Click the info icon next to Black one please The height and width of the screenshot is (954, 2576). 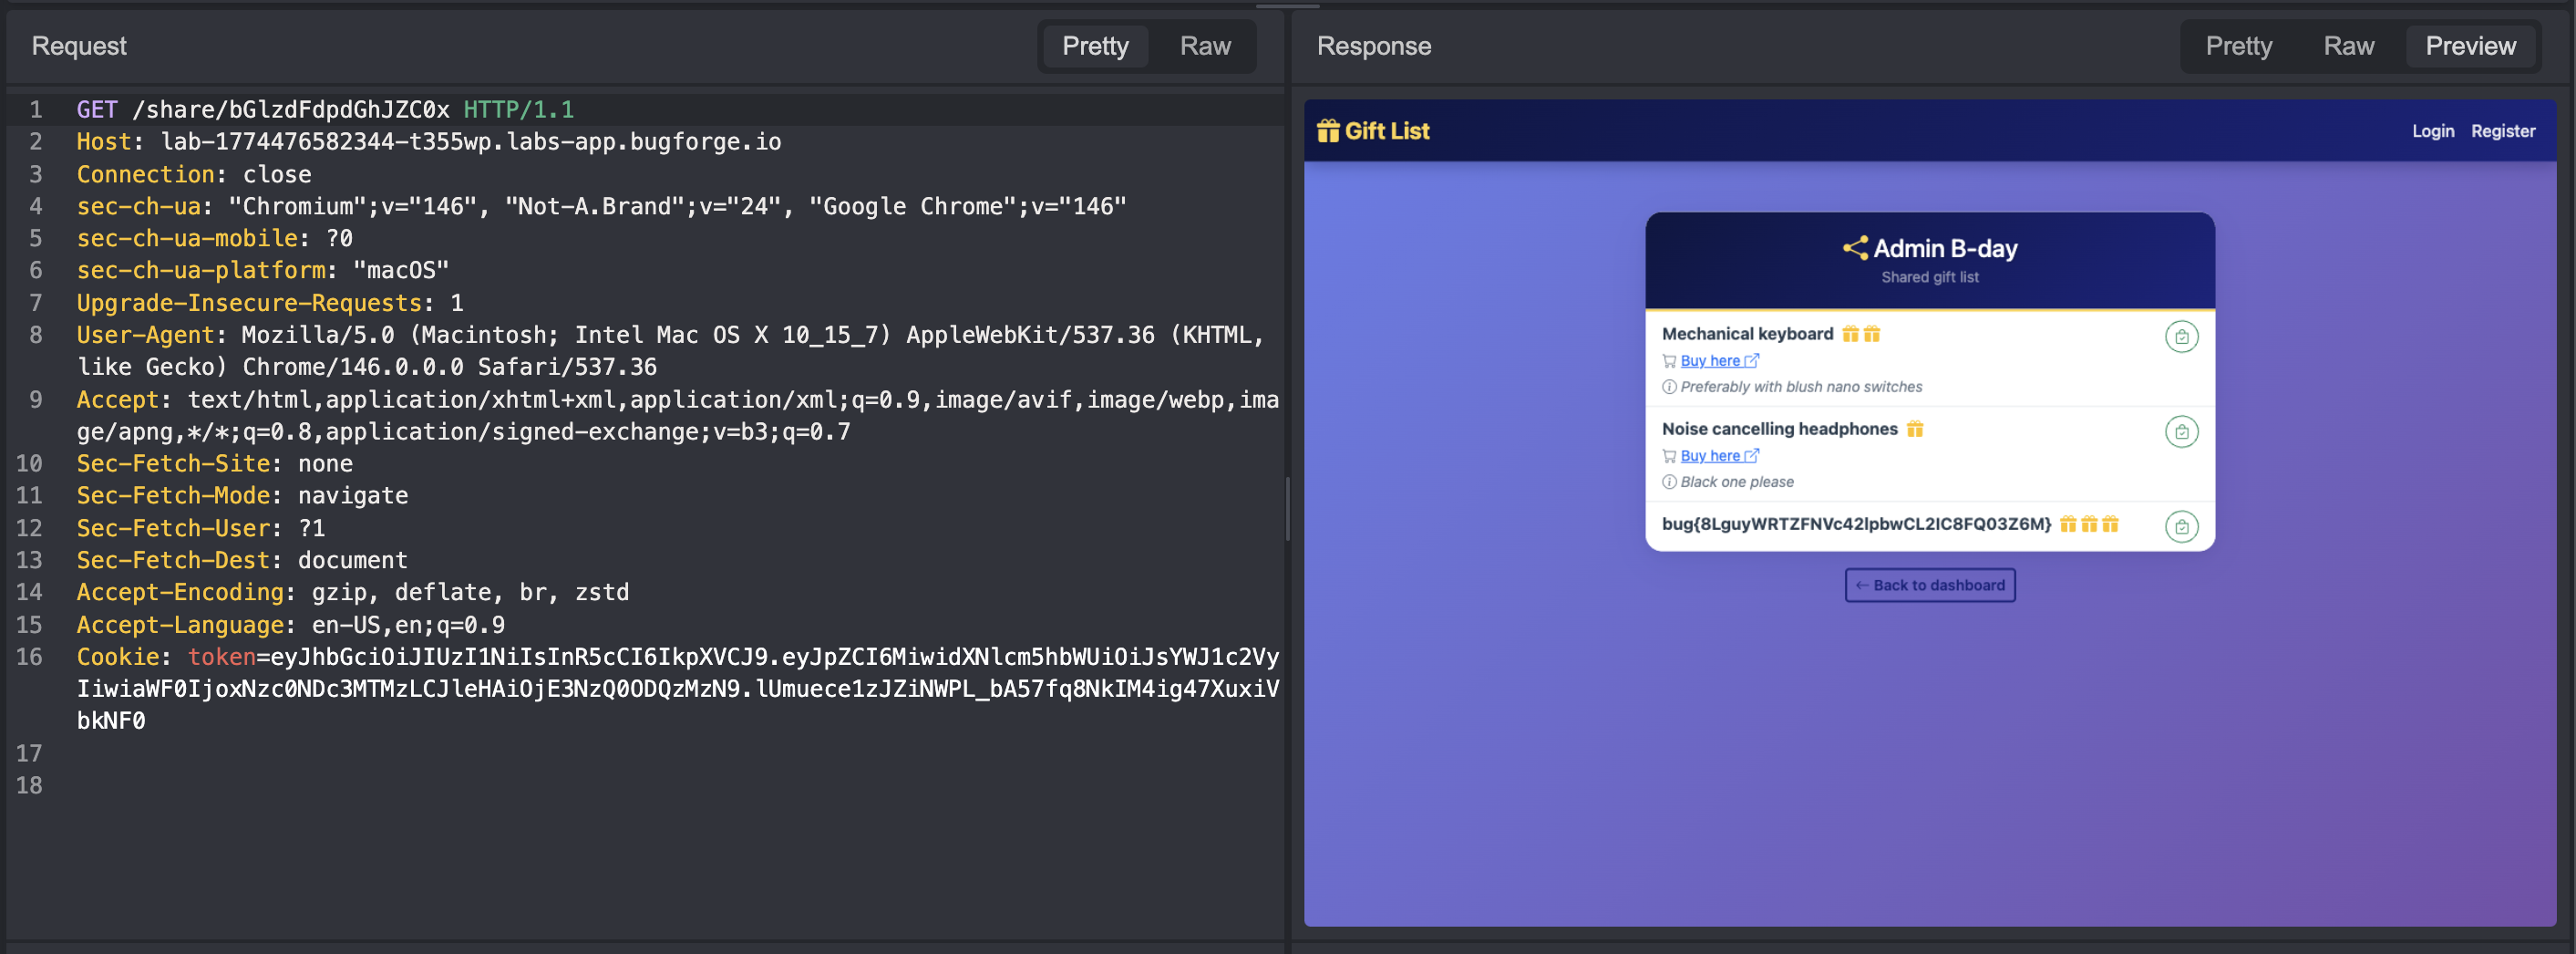pyautogui.click(x=1669, y=482)
